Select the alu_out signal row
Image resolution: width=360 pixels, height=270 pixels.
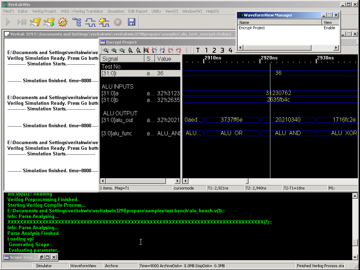coord(117,120)
